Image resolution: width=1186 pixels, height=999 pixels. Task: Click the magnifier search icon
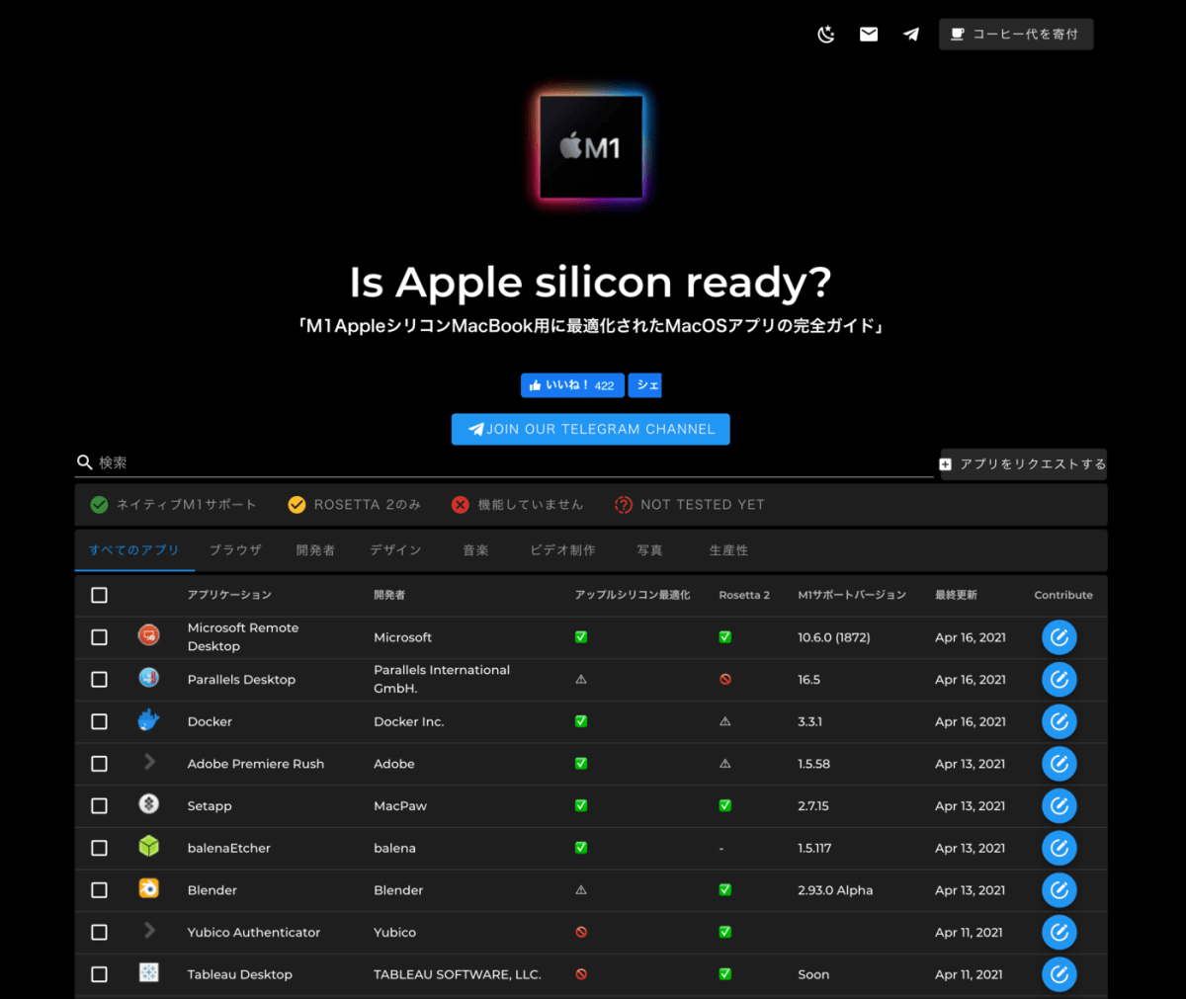tap(85, 462)
